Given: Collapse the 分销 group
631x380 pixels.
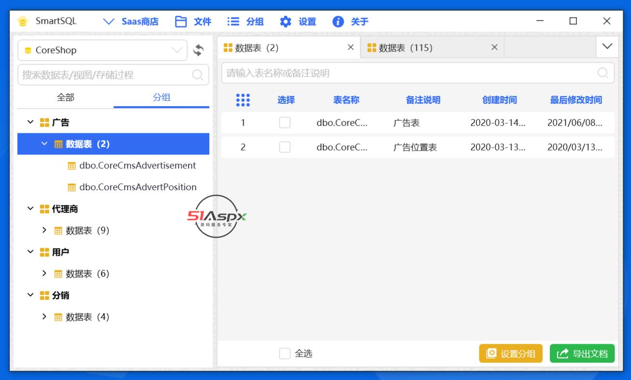Looking at the screenshot, I should pyautogui.click(x=31, y=296).
